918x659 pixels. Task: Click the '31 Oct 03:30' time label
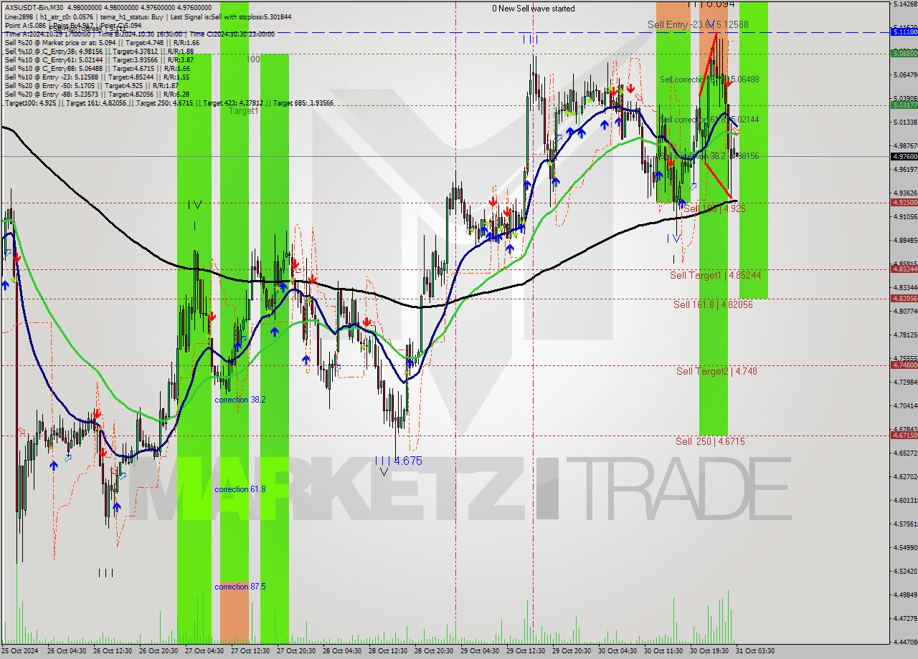click(756, 651)
